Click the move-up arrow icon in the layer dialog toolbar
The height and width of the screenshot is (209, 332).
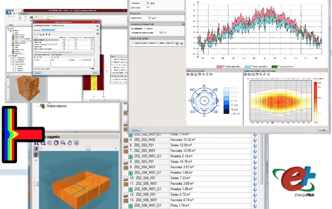pos(47,34)
